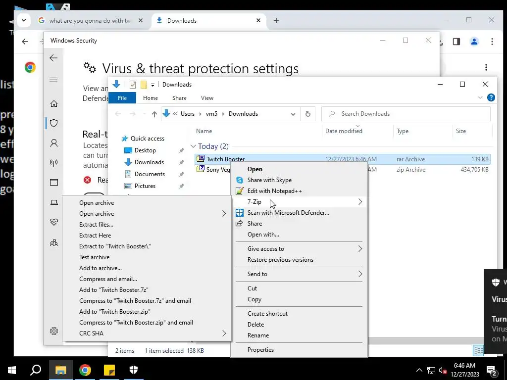The width and height of the screenshot is (507, 380).
Task: Go up one folder level in Explorer
Action: (x=154, y=114)
